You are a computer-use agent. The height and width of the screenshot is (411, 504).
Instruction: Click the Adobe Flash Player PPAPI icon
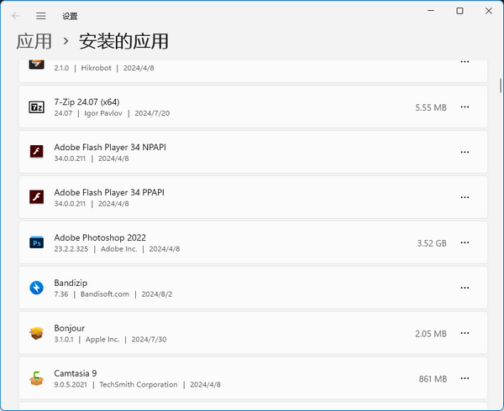point(37,196)
